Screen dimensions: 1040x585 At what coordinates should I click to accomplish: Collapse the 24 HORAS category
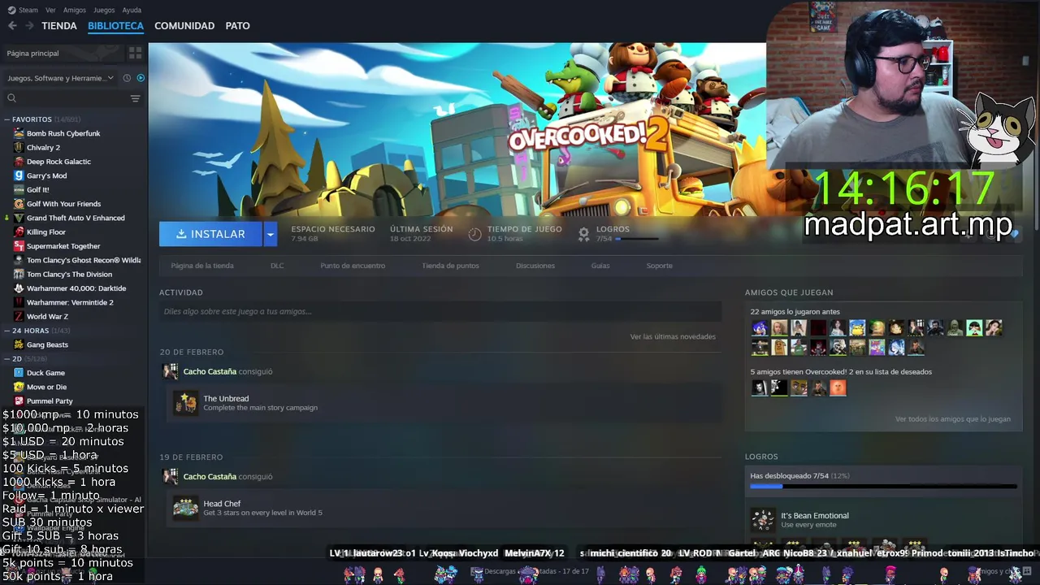coord(6,331)
